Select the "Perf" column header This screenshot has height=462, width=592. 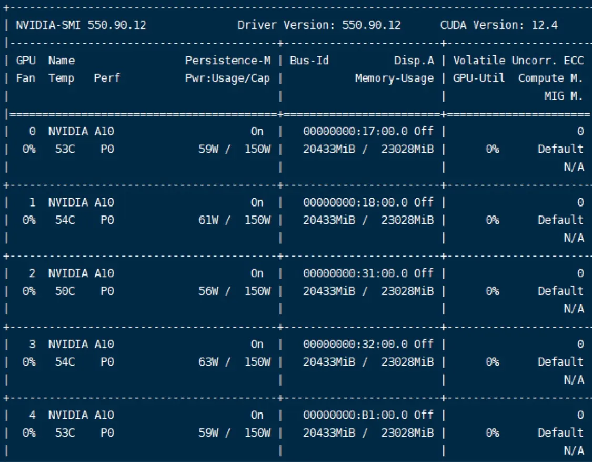(x=107, y=78)
